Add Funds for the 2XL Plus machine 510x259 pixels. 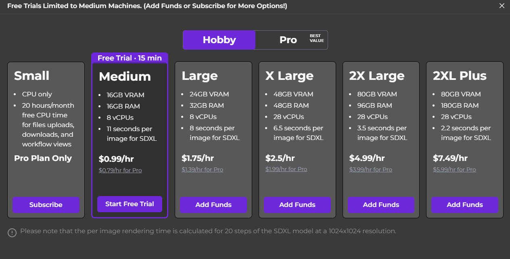(465, 205)
